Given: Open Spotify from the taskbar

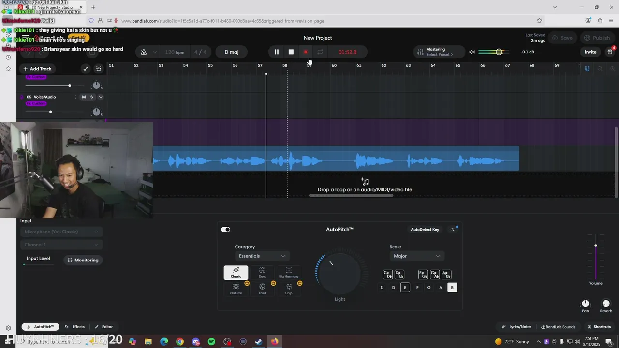Looking at the screenshot, I should pyautogui.click(x=211, y=342).
